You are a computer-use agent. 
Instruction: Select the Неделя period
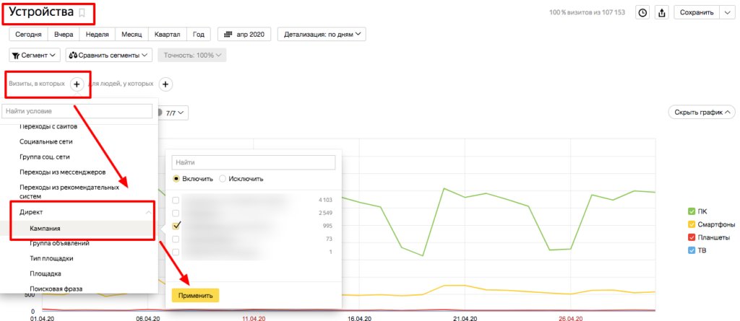coord(98,35)
